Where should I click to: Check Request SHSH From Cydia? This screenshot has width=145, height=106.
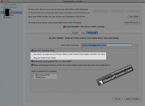pos(32,58)
